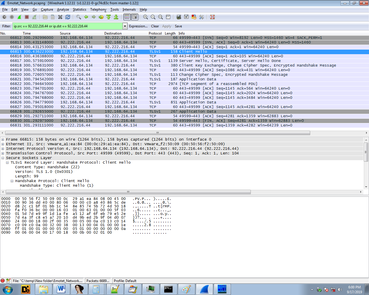Select packet 66812 SYN row

184,38
